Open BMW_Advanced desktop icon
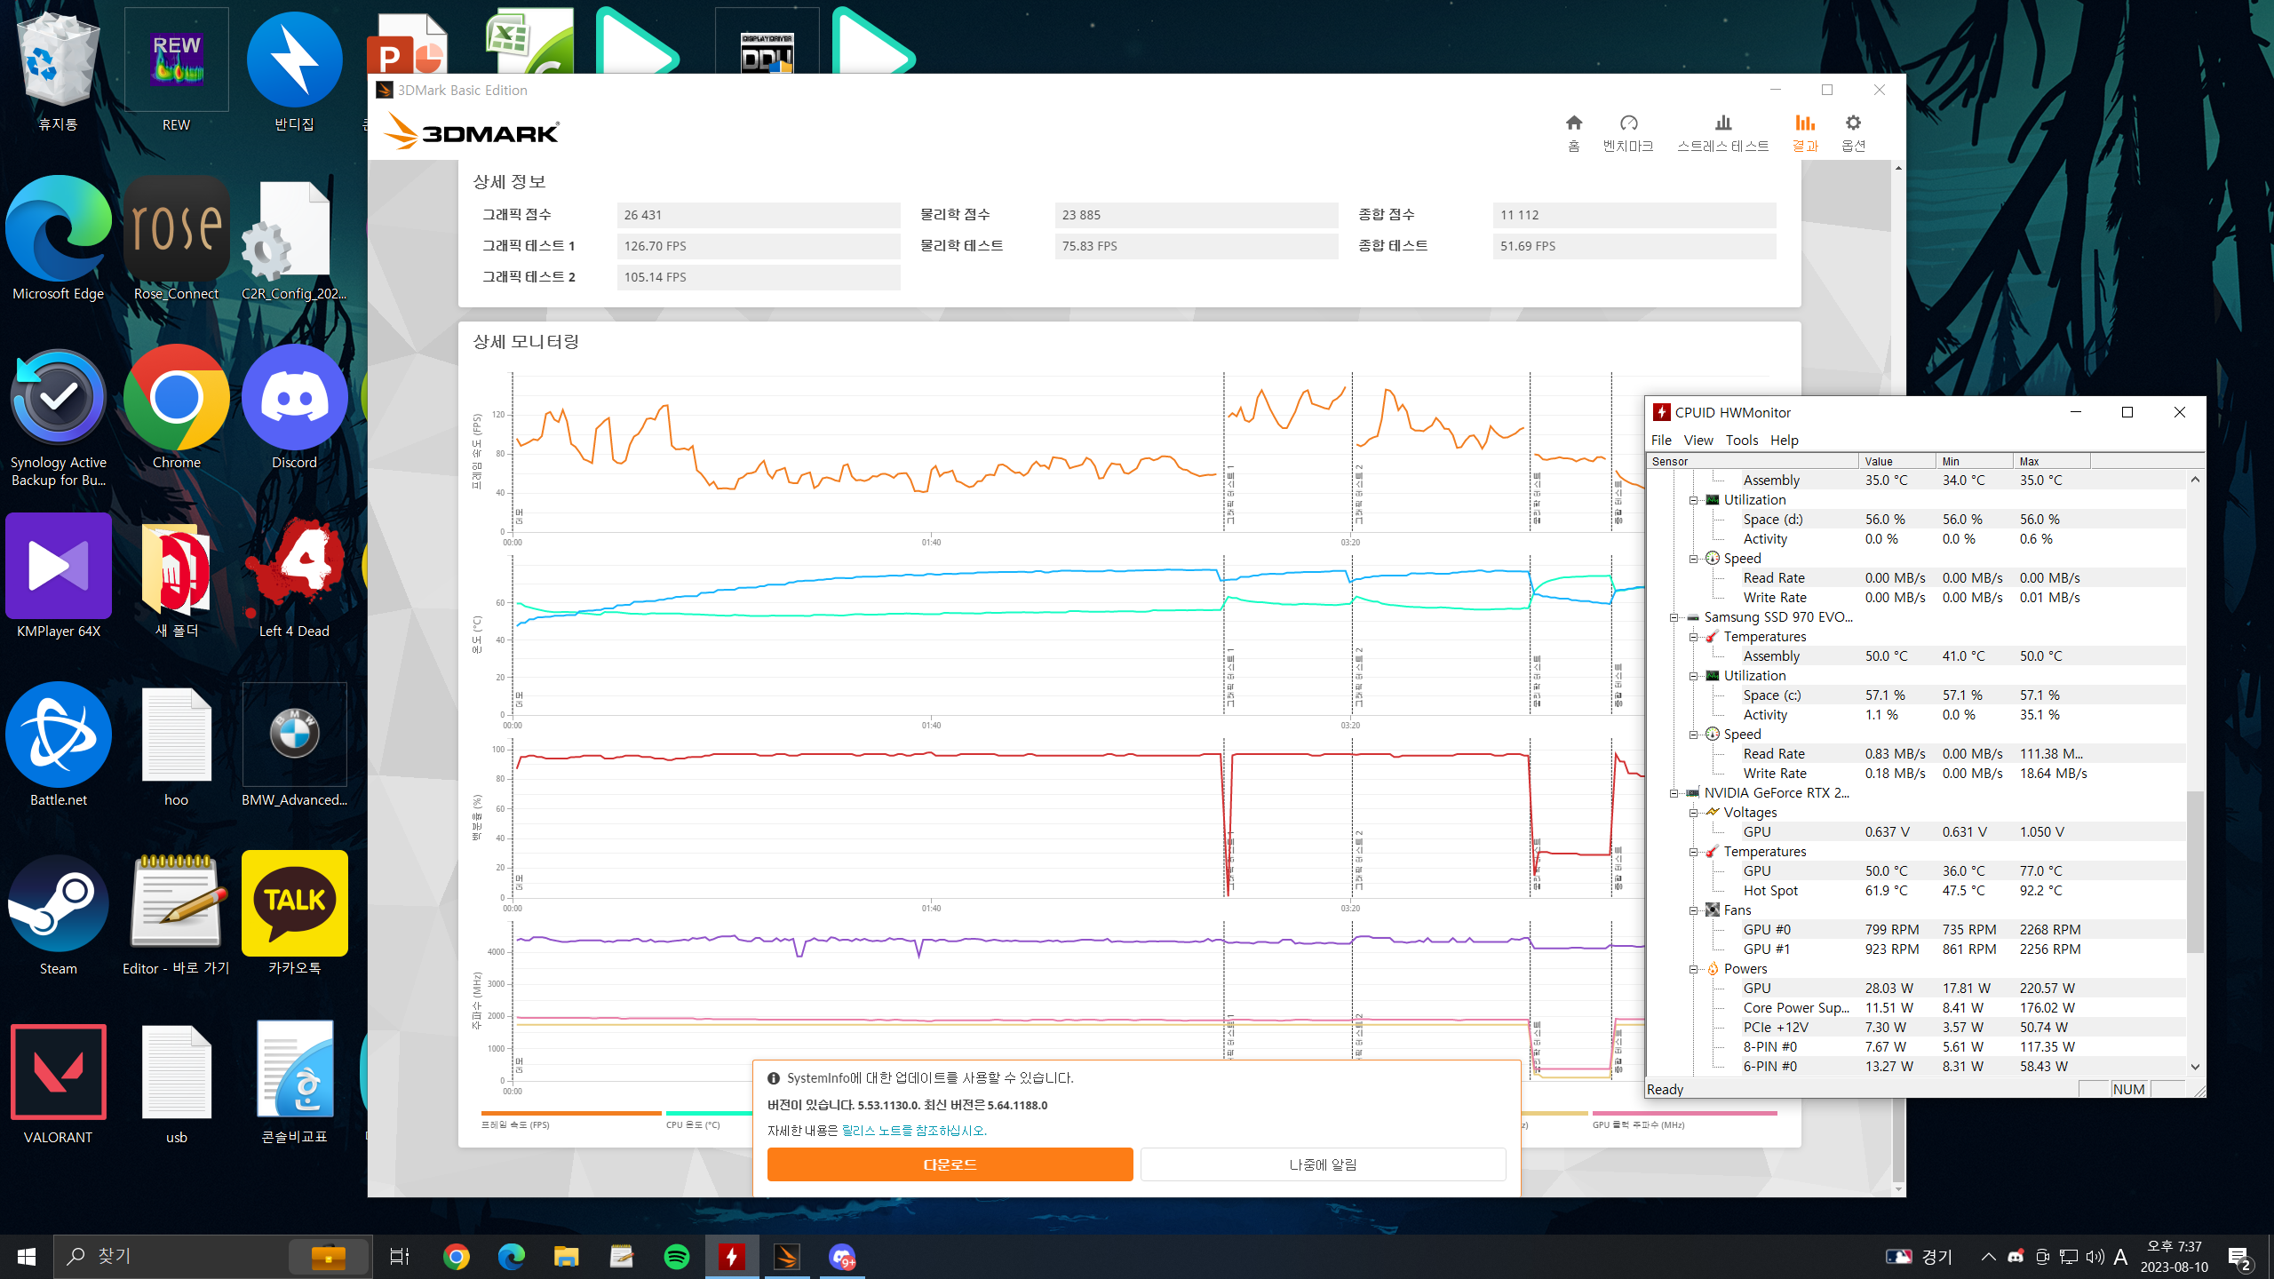The width and height of the screenshot is (2274, 1279). click(294, 746)
